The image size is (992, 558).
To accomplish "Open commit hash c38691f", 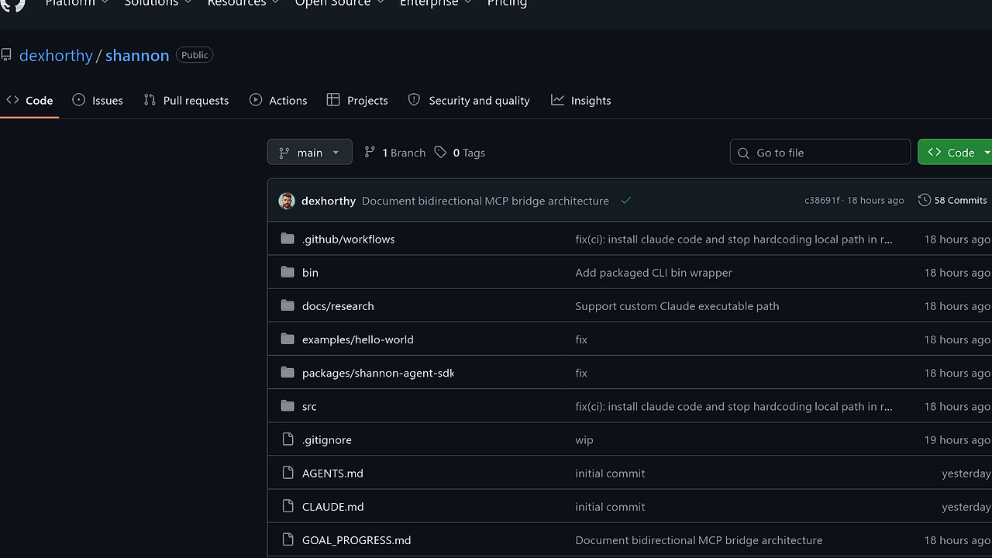I will [821, 200].
